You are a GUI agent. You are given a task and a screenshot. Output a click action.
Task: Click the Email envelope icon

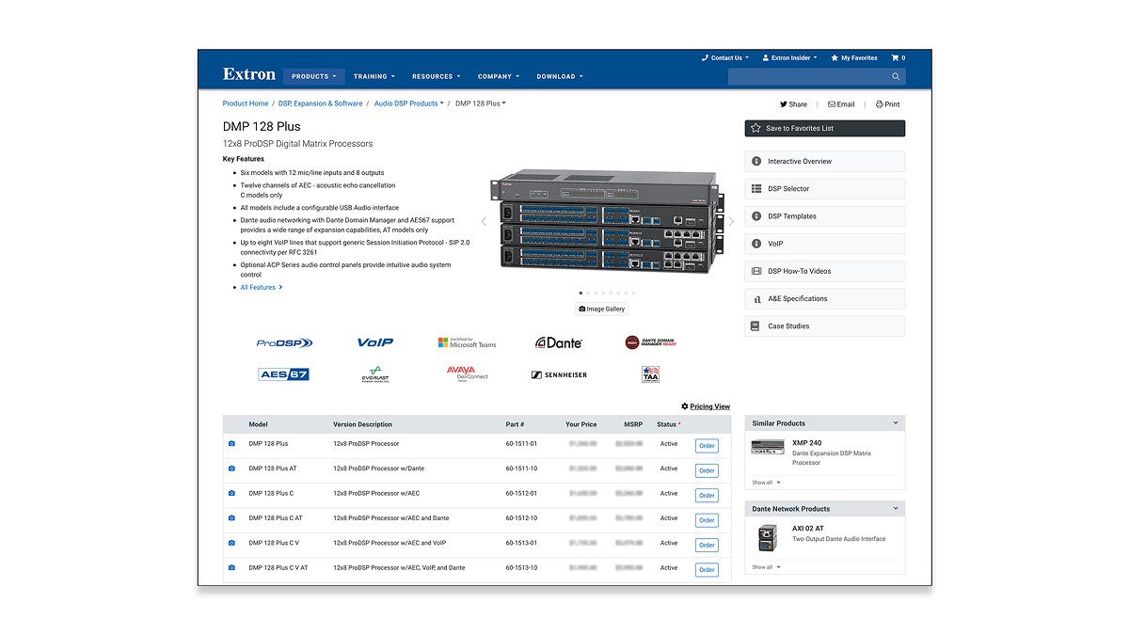(x=832, y=103)
